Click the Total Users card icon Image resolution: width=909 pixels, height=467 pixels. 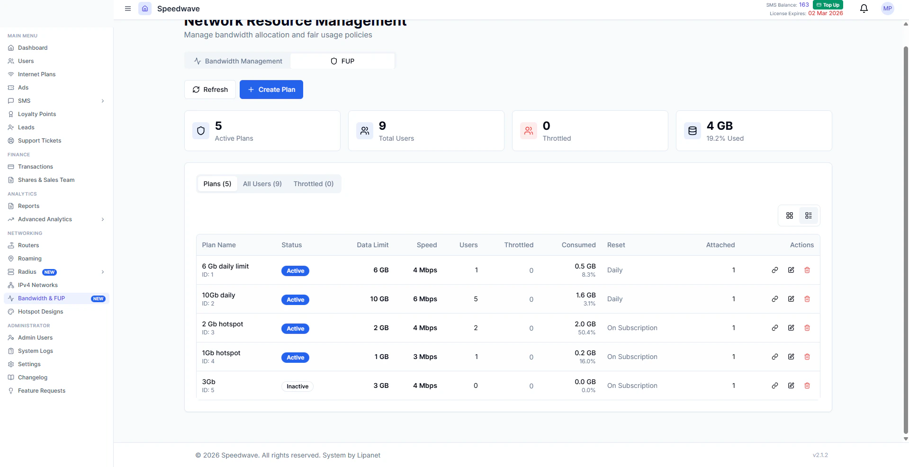365,131
